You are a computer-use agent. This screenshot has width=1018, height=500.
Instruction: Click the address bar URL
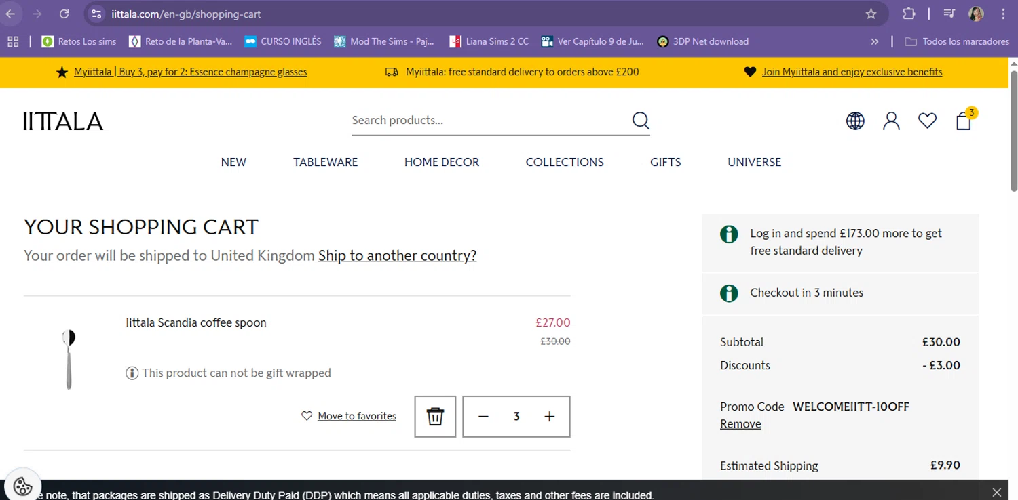(186, 14)
